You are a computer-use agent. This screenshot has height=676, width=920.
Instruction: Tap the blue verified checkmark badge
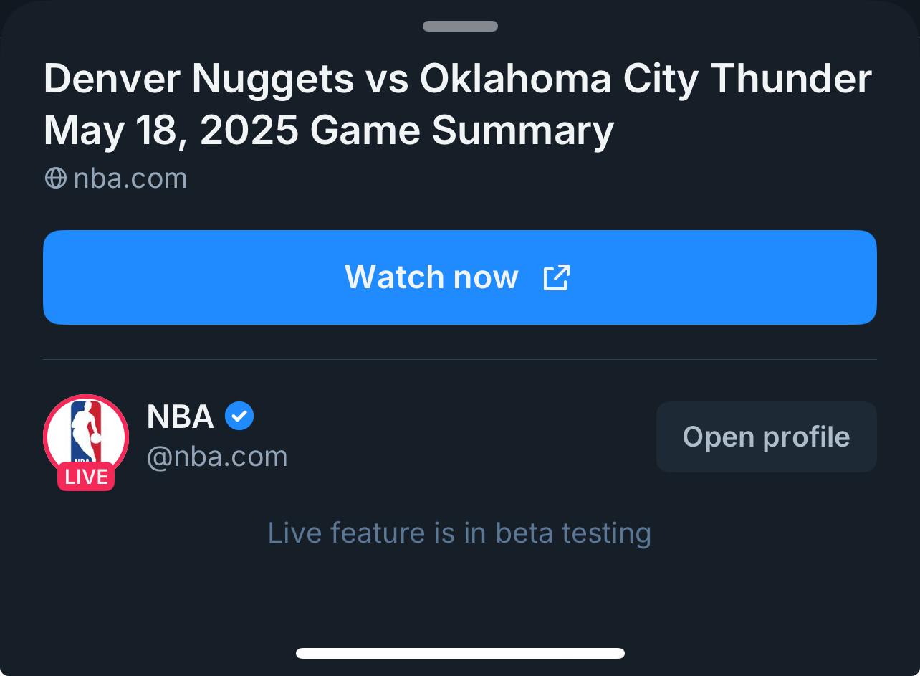(239, 416)
